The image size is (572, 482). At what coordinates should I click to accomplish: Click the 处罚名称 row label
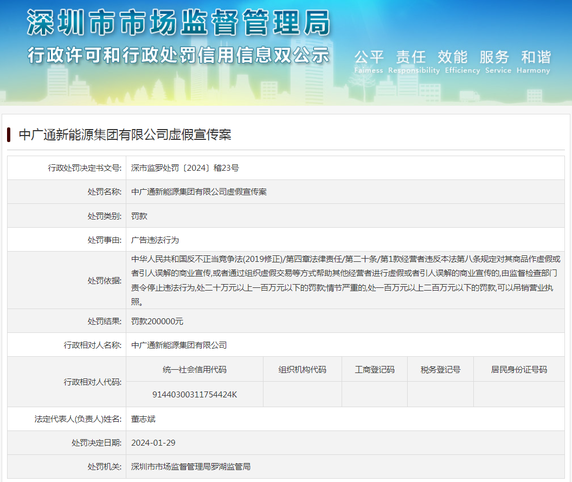click(104, 192)
